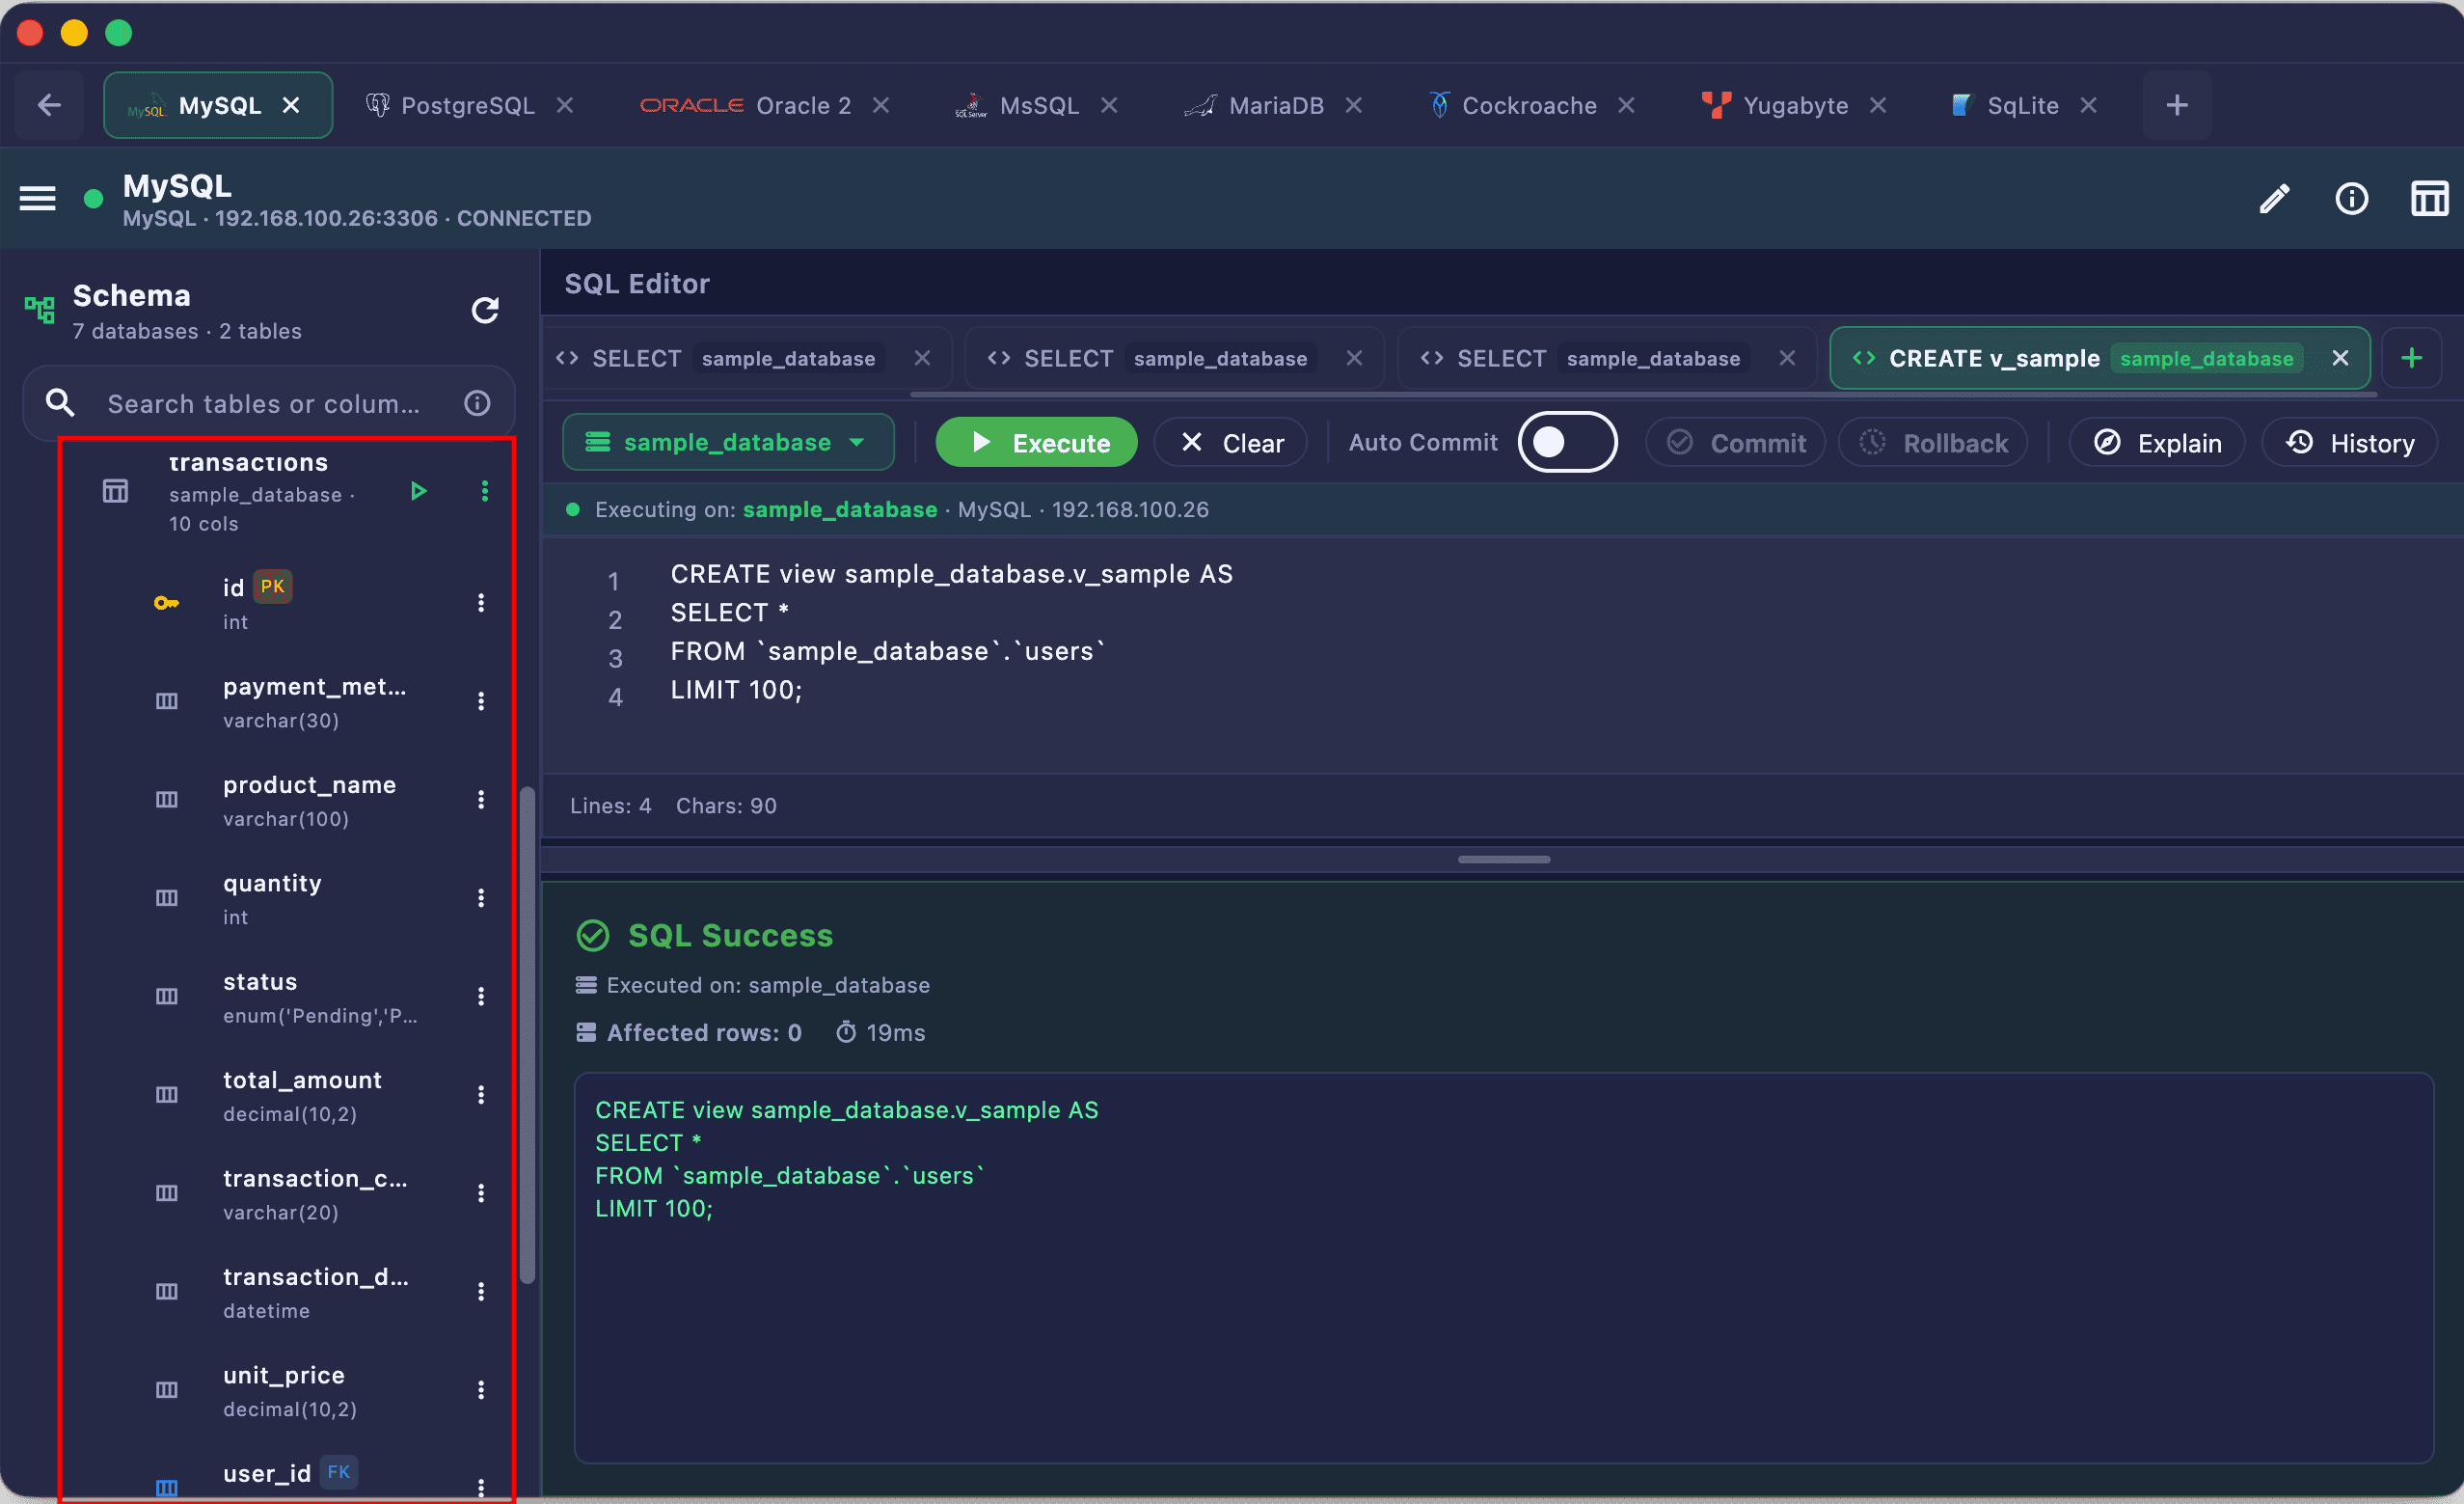Refresh the Schema panel
This screenshot has height=1504, width=2464.
point(485,311)
